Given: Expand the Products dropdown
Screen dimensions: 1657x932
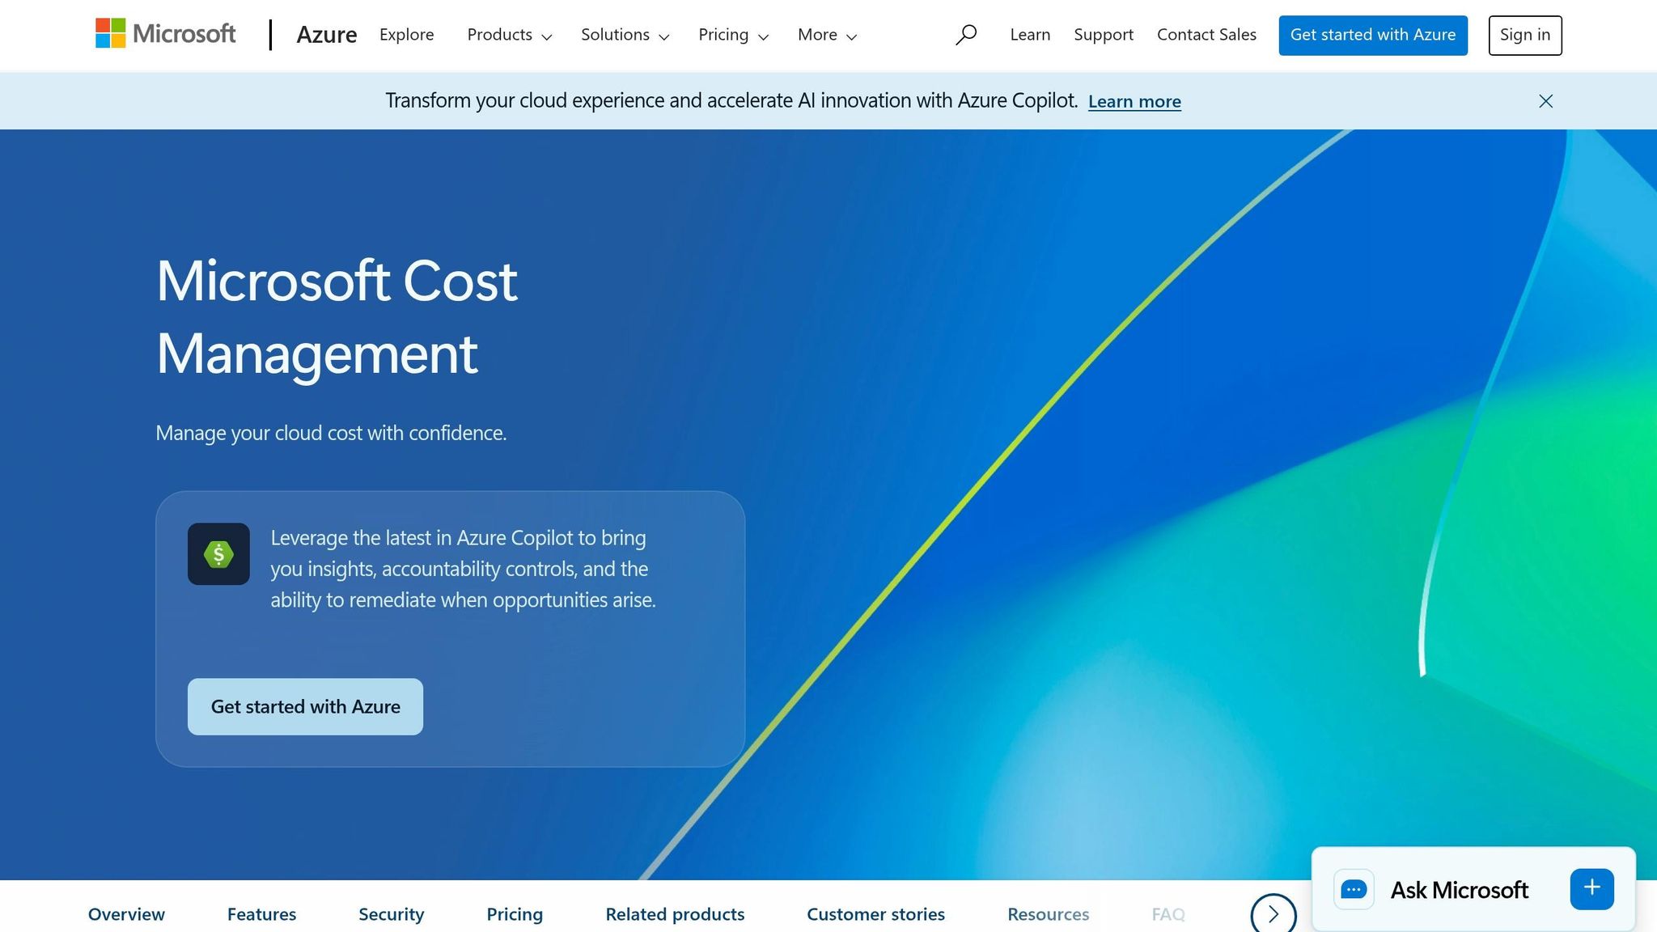Looking at the screenshot, I should coord(509,35).
